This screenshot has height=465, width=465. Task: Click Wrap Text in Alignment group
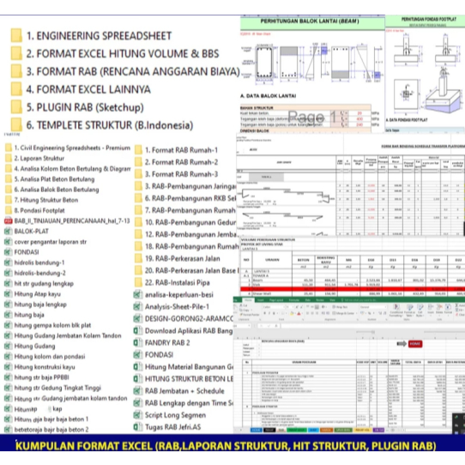pyautogui.click(x=340, y=307)
